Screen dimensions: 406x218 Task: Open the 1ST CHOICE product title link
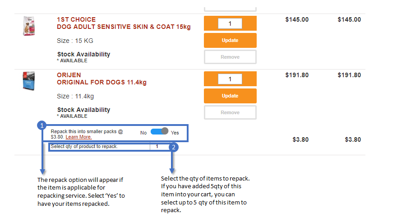(76, 19)
